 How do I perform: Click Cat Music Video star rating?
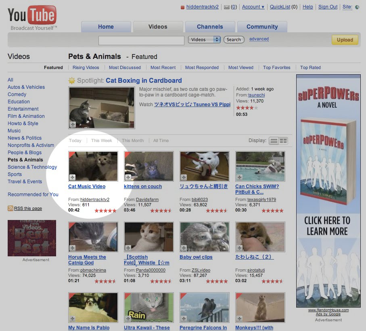[105, 211]
